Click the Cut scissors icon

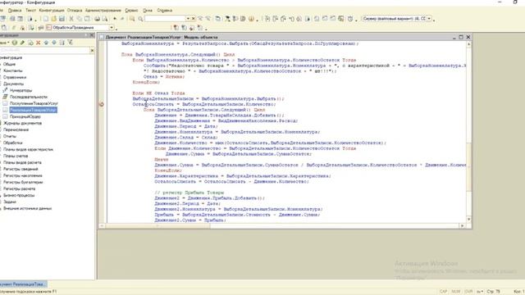pos(71,19)
